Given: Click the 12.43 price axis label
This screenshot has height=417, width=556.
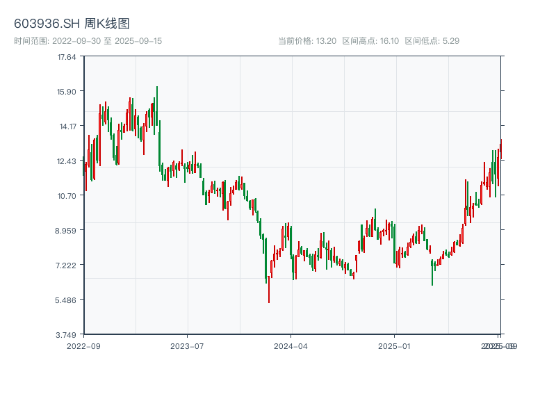Looking at the screenshot, I should click(67, 161).
